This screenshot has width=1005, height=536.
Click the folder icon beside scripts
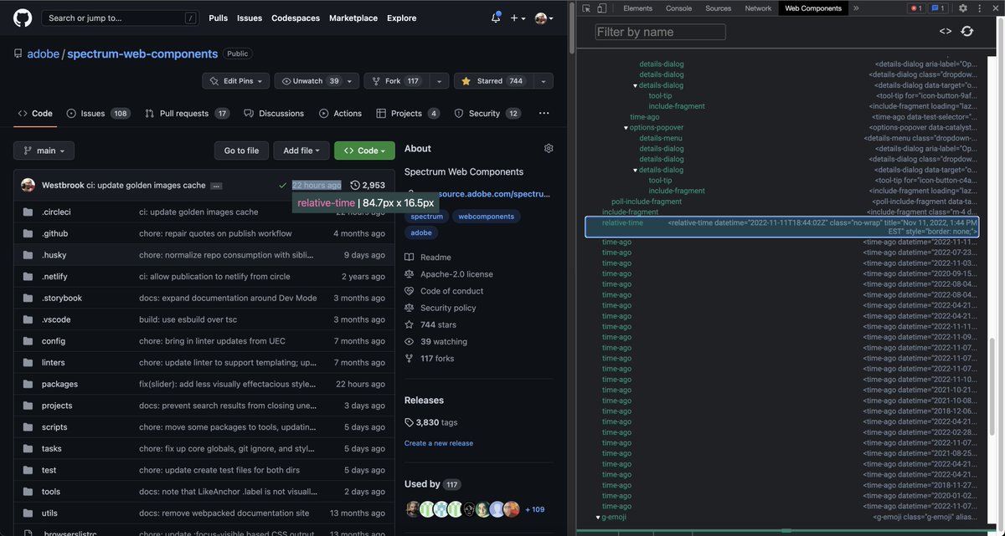pyautogui.click(x=28, y=427)
